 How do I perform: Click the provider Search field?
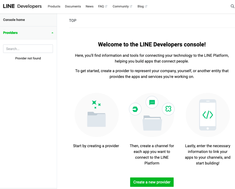point(28,49)
